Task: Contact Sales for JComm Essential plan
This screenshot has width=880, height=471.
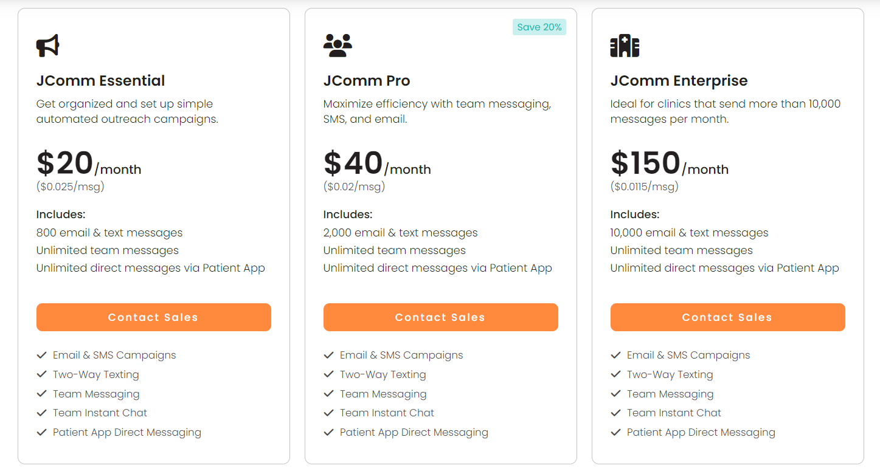Action: [x=154, y=317]
